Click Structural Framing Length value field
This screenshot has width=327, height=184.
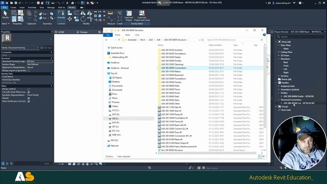tap(40, 61)
